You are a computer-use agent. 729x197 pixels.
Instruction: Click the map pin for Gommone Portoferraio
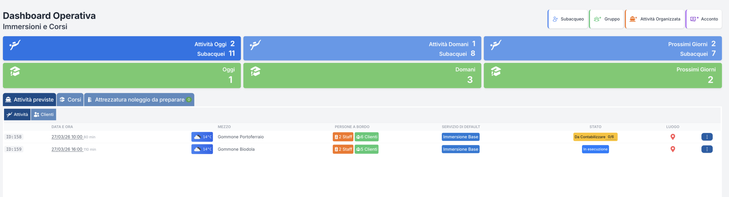coord(673,137)
